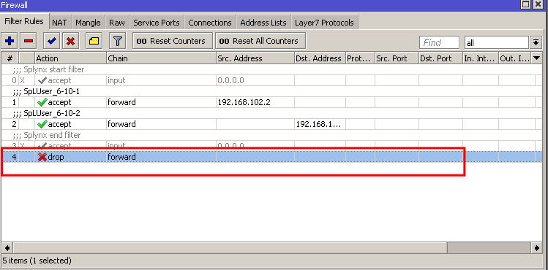Switch to the NAT tab
This screenshot has width=548, height=270.
pyautogui.click(x=59, y=23)
